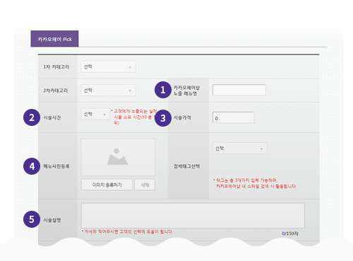Screen dimensions: 353x261
Task: Click the 2차카테고리 label text
Action: pos(56,91)
